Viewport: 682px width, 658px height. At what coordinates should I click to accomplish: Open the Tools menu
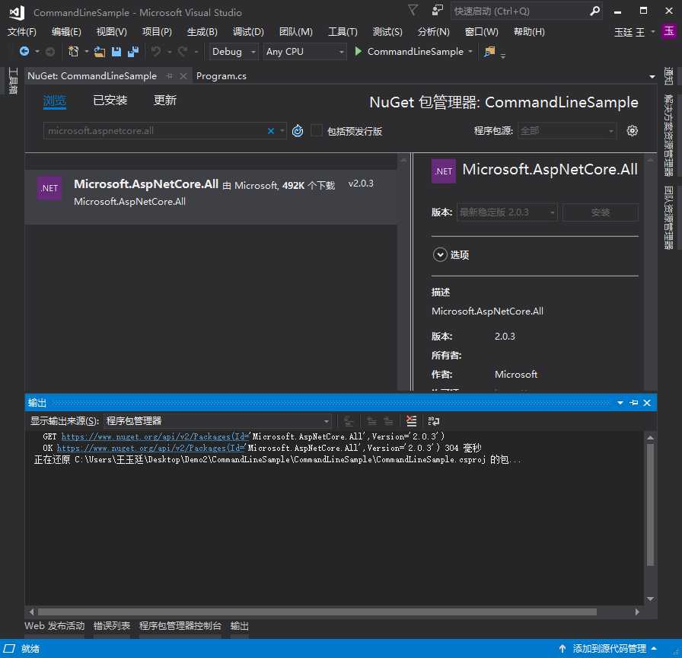click(x=343, y=32)
